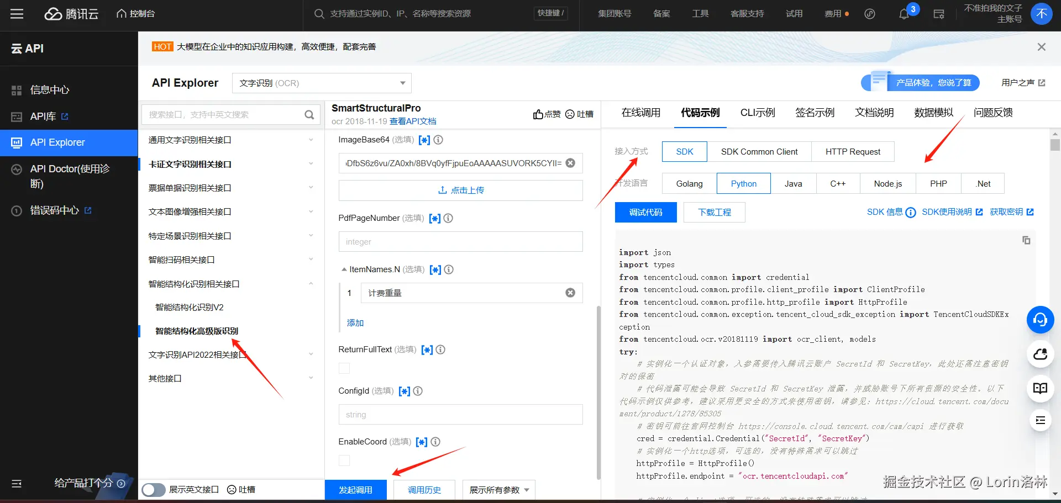The width and height of the screenshot is (1061, 503).
Task: Collapse the sidebar with the bottom-left icon
Action: coord(17,484)
